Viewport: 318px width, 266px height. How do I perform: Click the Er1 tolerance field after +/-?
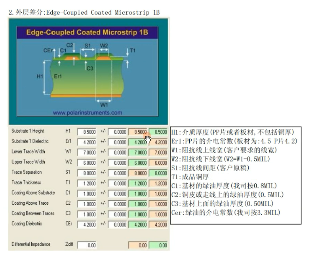[x=118, y=142]
